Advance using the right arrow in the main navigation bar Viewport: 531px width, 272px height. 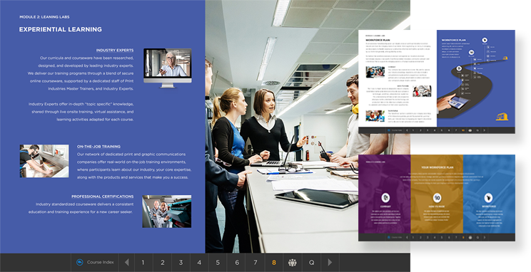click(330, 263)
